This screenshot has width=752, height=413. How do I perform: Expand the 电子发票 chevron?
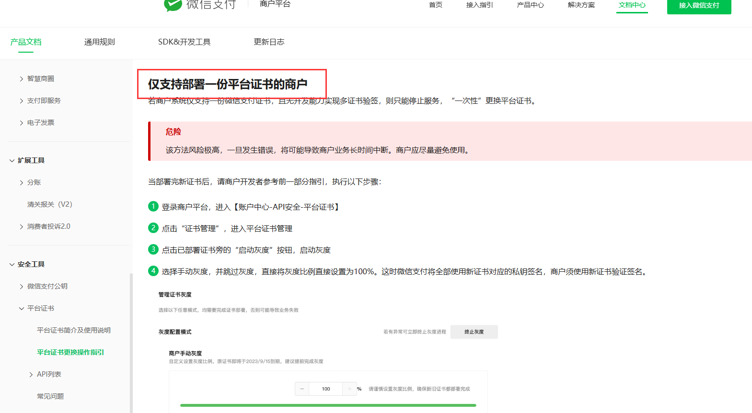click(22, 123)
